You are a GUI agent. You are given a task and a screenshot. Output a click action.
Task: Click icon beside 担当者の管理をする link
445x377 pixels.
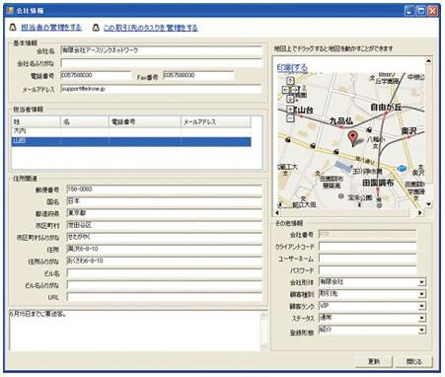click(x=13, y=28)
